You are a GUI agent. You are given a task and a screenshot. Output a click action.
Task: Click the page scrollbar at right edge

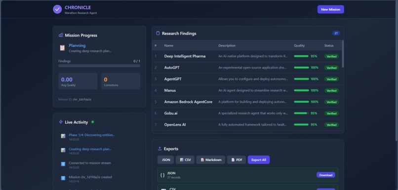click(x=397, y=71)
